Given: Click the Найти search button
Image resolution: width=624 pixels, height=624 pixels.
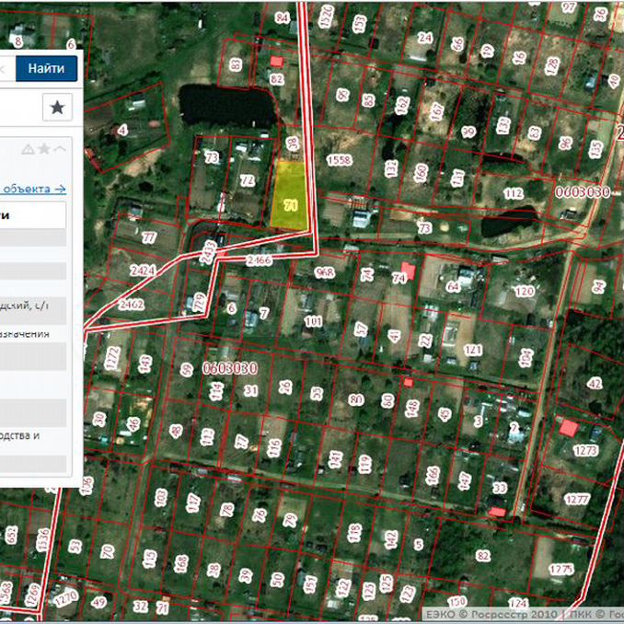Looking at the screenshot, I should (x=46, y=68).
